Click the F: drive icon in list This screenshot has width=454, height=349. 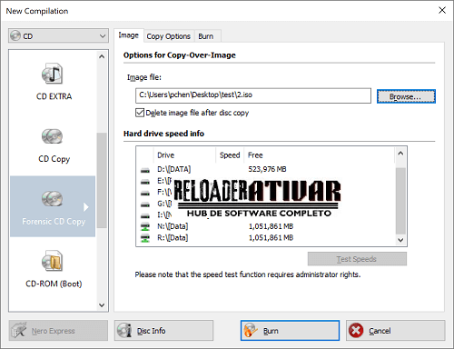point(145,193)
